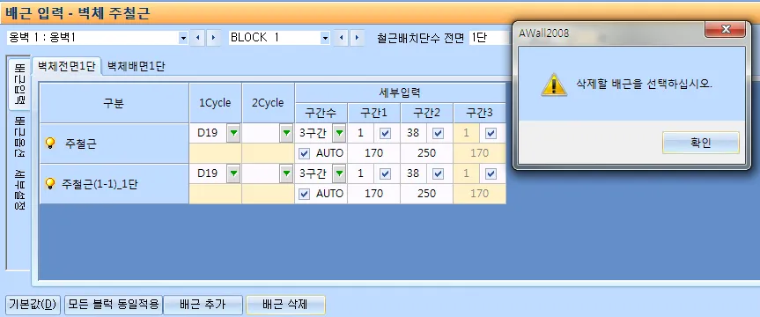The height and width of the screenshot is (317, 760).
Task: Click the 세부입력 header
Action: [x=401, y=92]
